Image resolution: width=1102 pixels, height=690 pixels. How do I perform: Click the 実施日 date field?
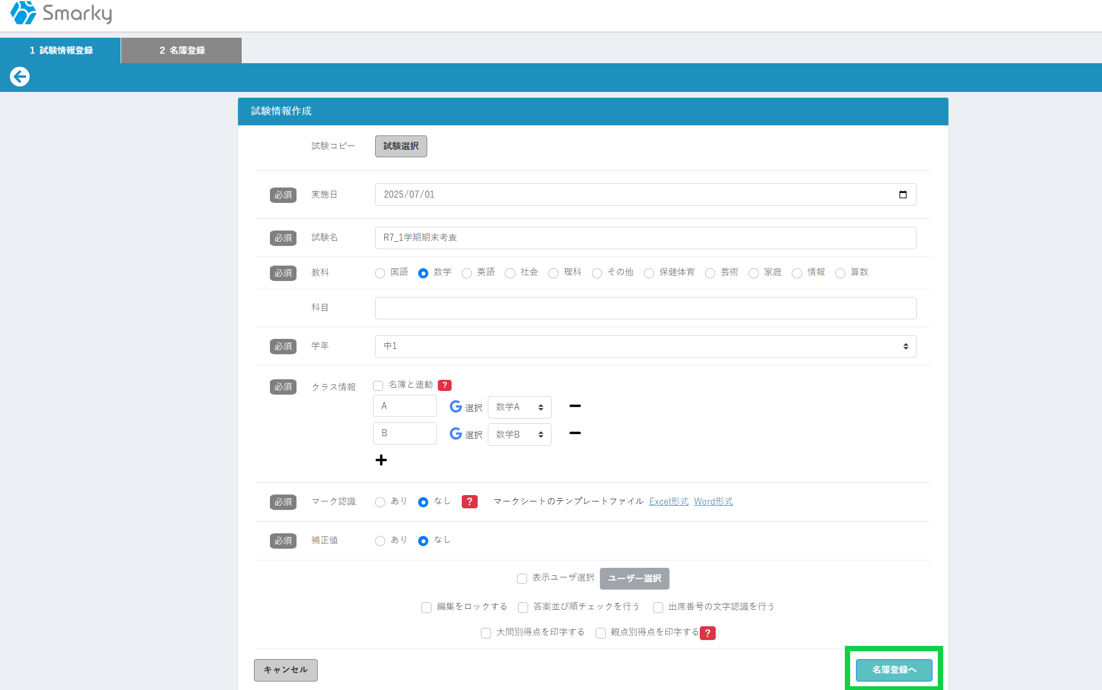(x=646, y=194)
